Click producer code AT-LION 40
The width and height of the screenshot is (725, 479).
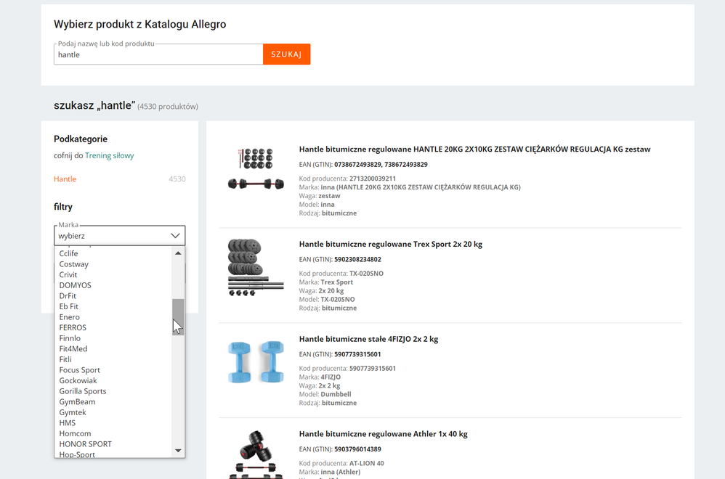[367, 464]
